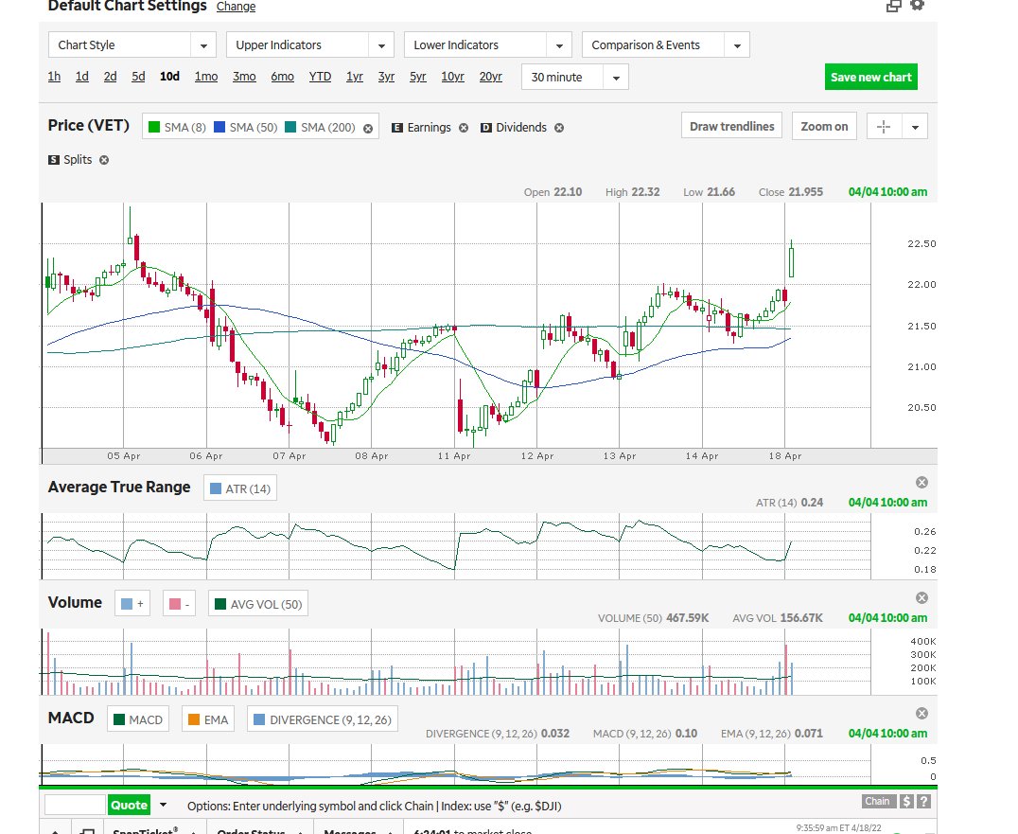1018x834 pixels.
Task: Click the Splits 'S' event icon
Action: 54,160
